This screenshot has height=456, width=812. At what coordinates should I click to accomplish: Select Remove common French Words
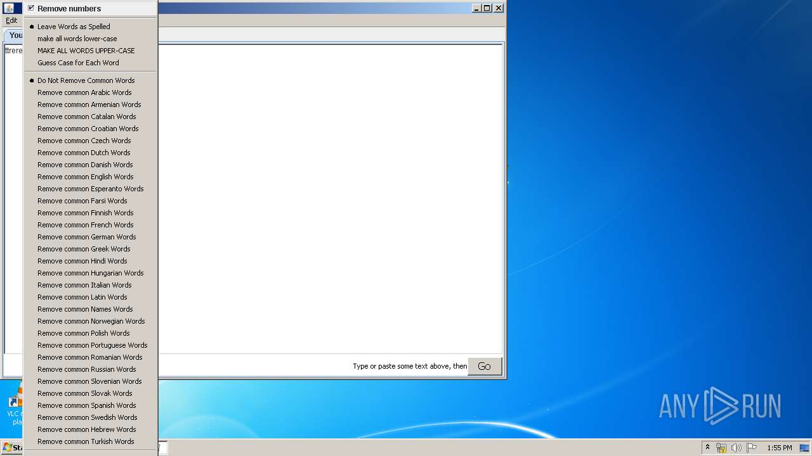click(x=91, y=225)
